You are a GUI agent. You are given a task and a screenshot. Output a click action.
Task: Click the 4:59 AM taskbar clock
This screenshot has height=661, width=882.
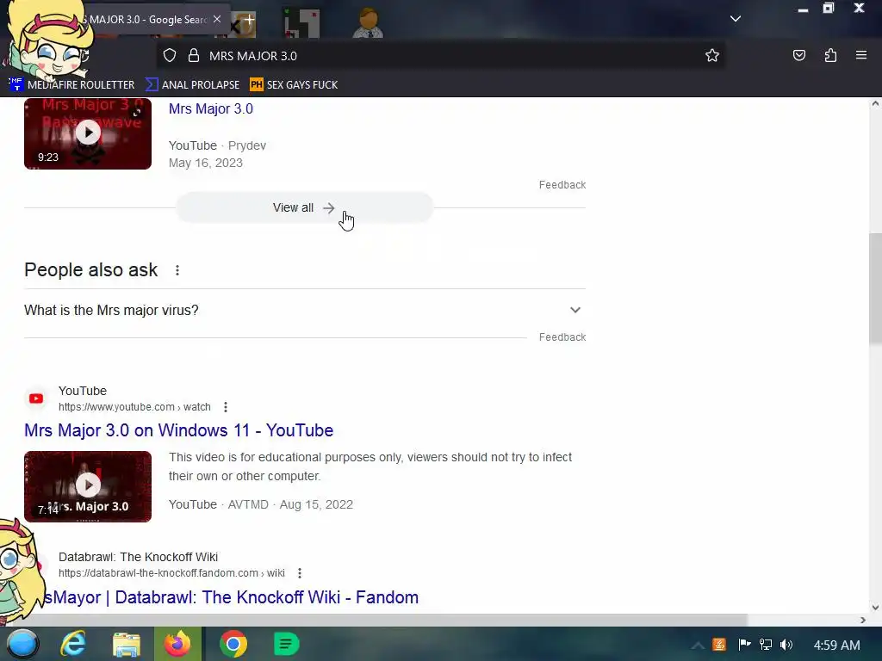click(836, 646)
